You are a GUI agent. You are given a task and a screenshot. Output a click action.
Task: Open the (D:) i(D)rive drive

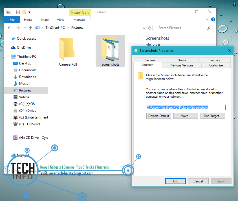pyautogui.click(x=25, y=111)
